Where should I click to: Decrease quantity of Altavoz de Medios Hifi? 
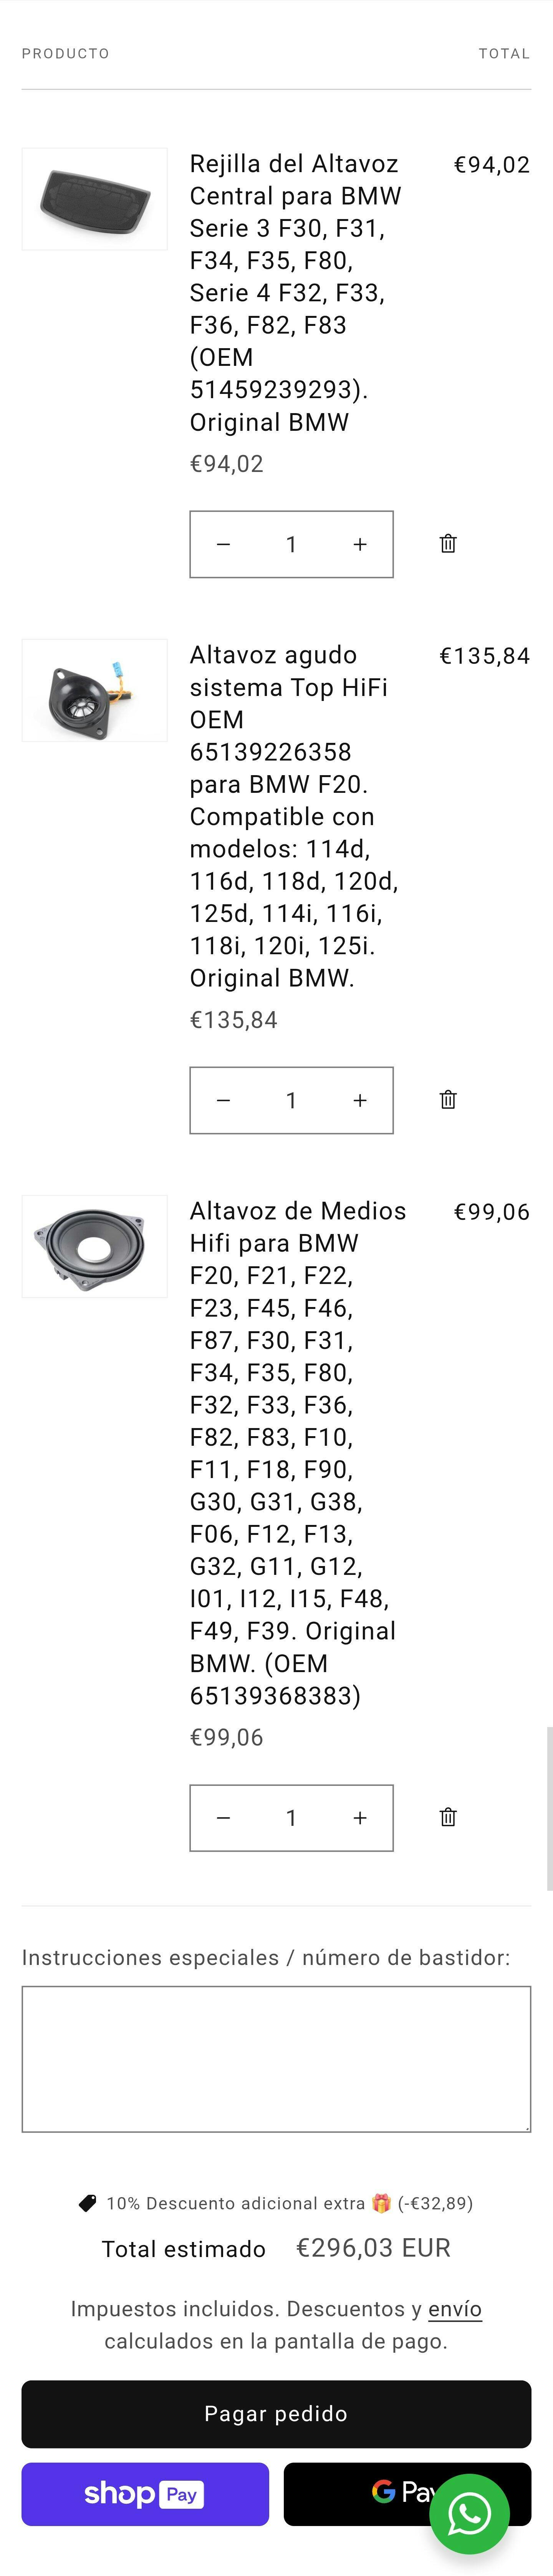(x=224, y=1817)
